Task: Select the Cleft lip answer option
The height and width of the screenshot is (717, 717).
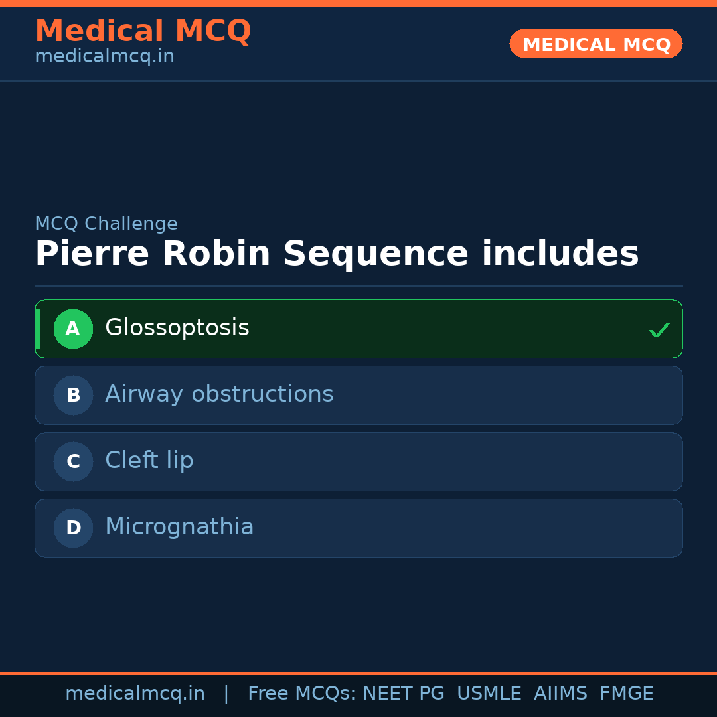Action: click(358, 461)
